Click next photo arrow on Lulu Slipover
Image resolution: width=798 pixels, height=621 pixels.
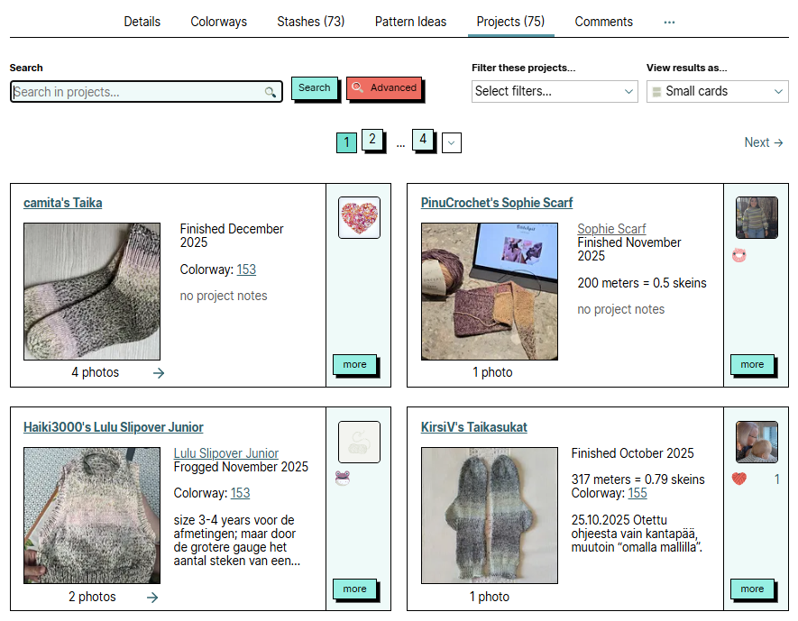[152, 597]
